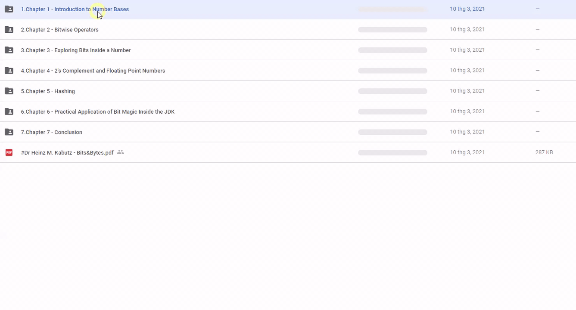Open the Dr Heinz M. Kabutz Bits&Bytes.pdf file
Viewport: 576px width, 310px height.
(67, 152)
